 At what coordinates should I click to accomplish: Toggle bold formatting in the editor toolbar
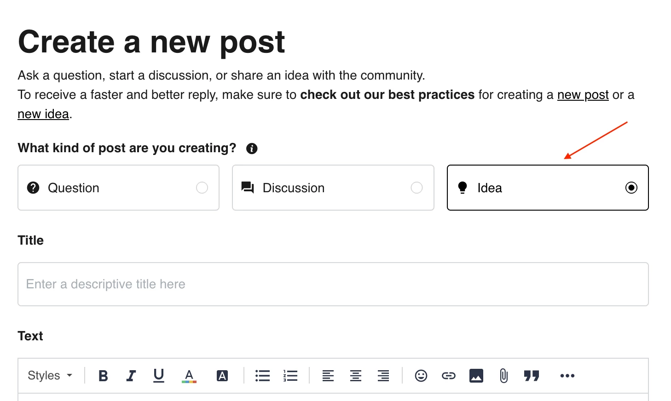click(103, 376)
